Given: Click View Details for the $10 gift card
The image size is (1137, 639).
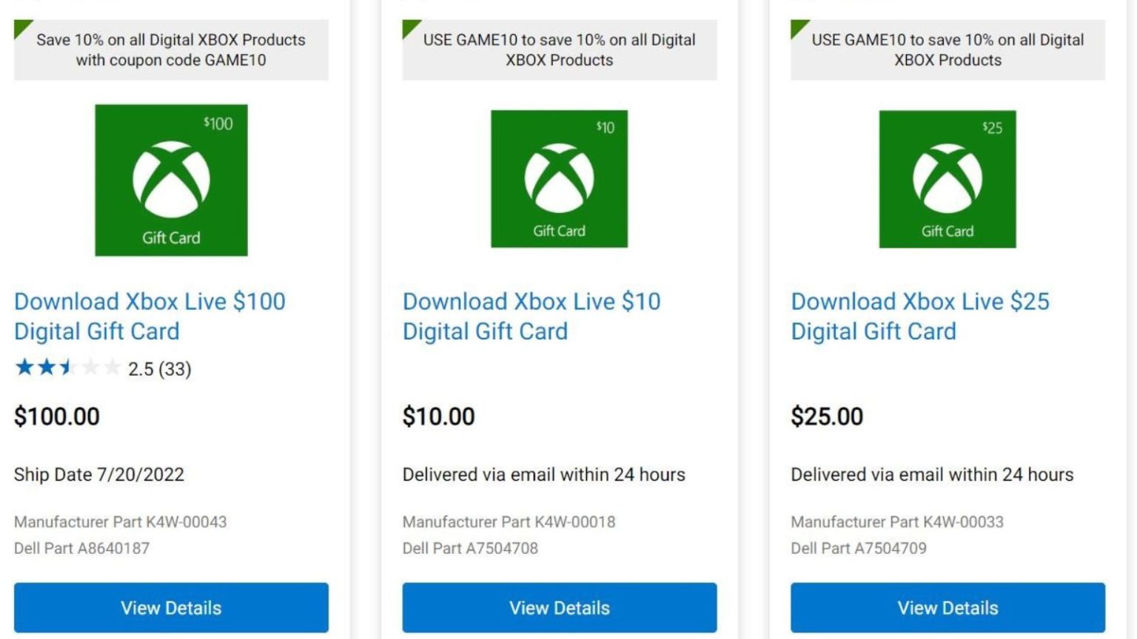Looking at the screenshot, I should (x=559, y=607).
